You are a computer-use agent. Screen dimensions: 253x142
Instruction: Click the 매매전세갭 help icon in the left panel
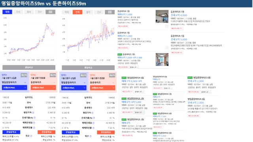34,123
